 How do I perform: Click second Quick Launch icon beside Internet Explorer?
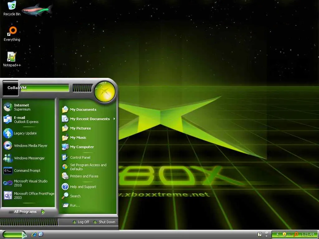(41, 234)
